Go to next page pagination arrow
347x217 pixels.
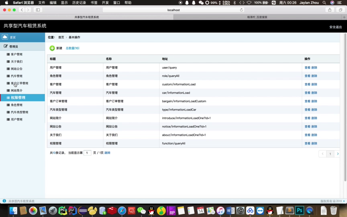[x=337, y=154]
